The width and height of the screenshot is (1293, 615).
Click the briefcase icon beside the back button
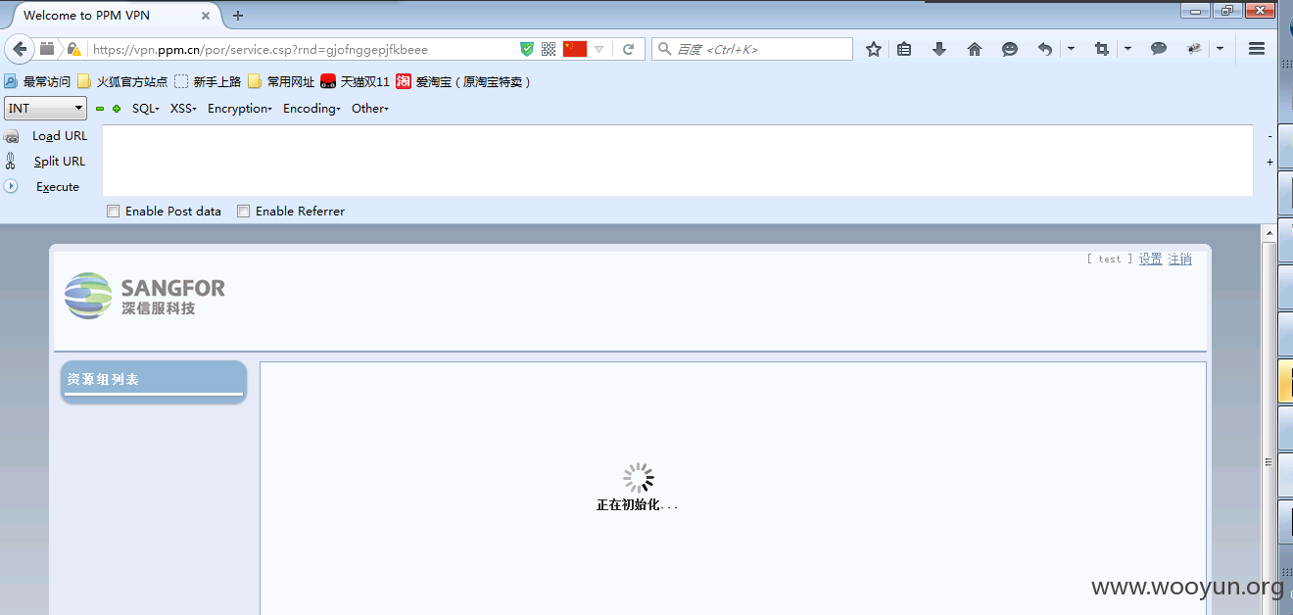tap(47, 49)
